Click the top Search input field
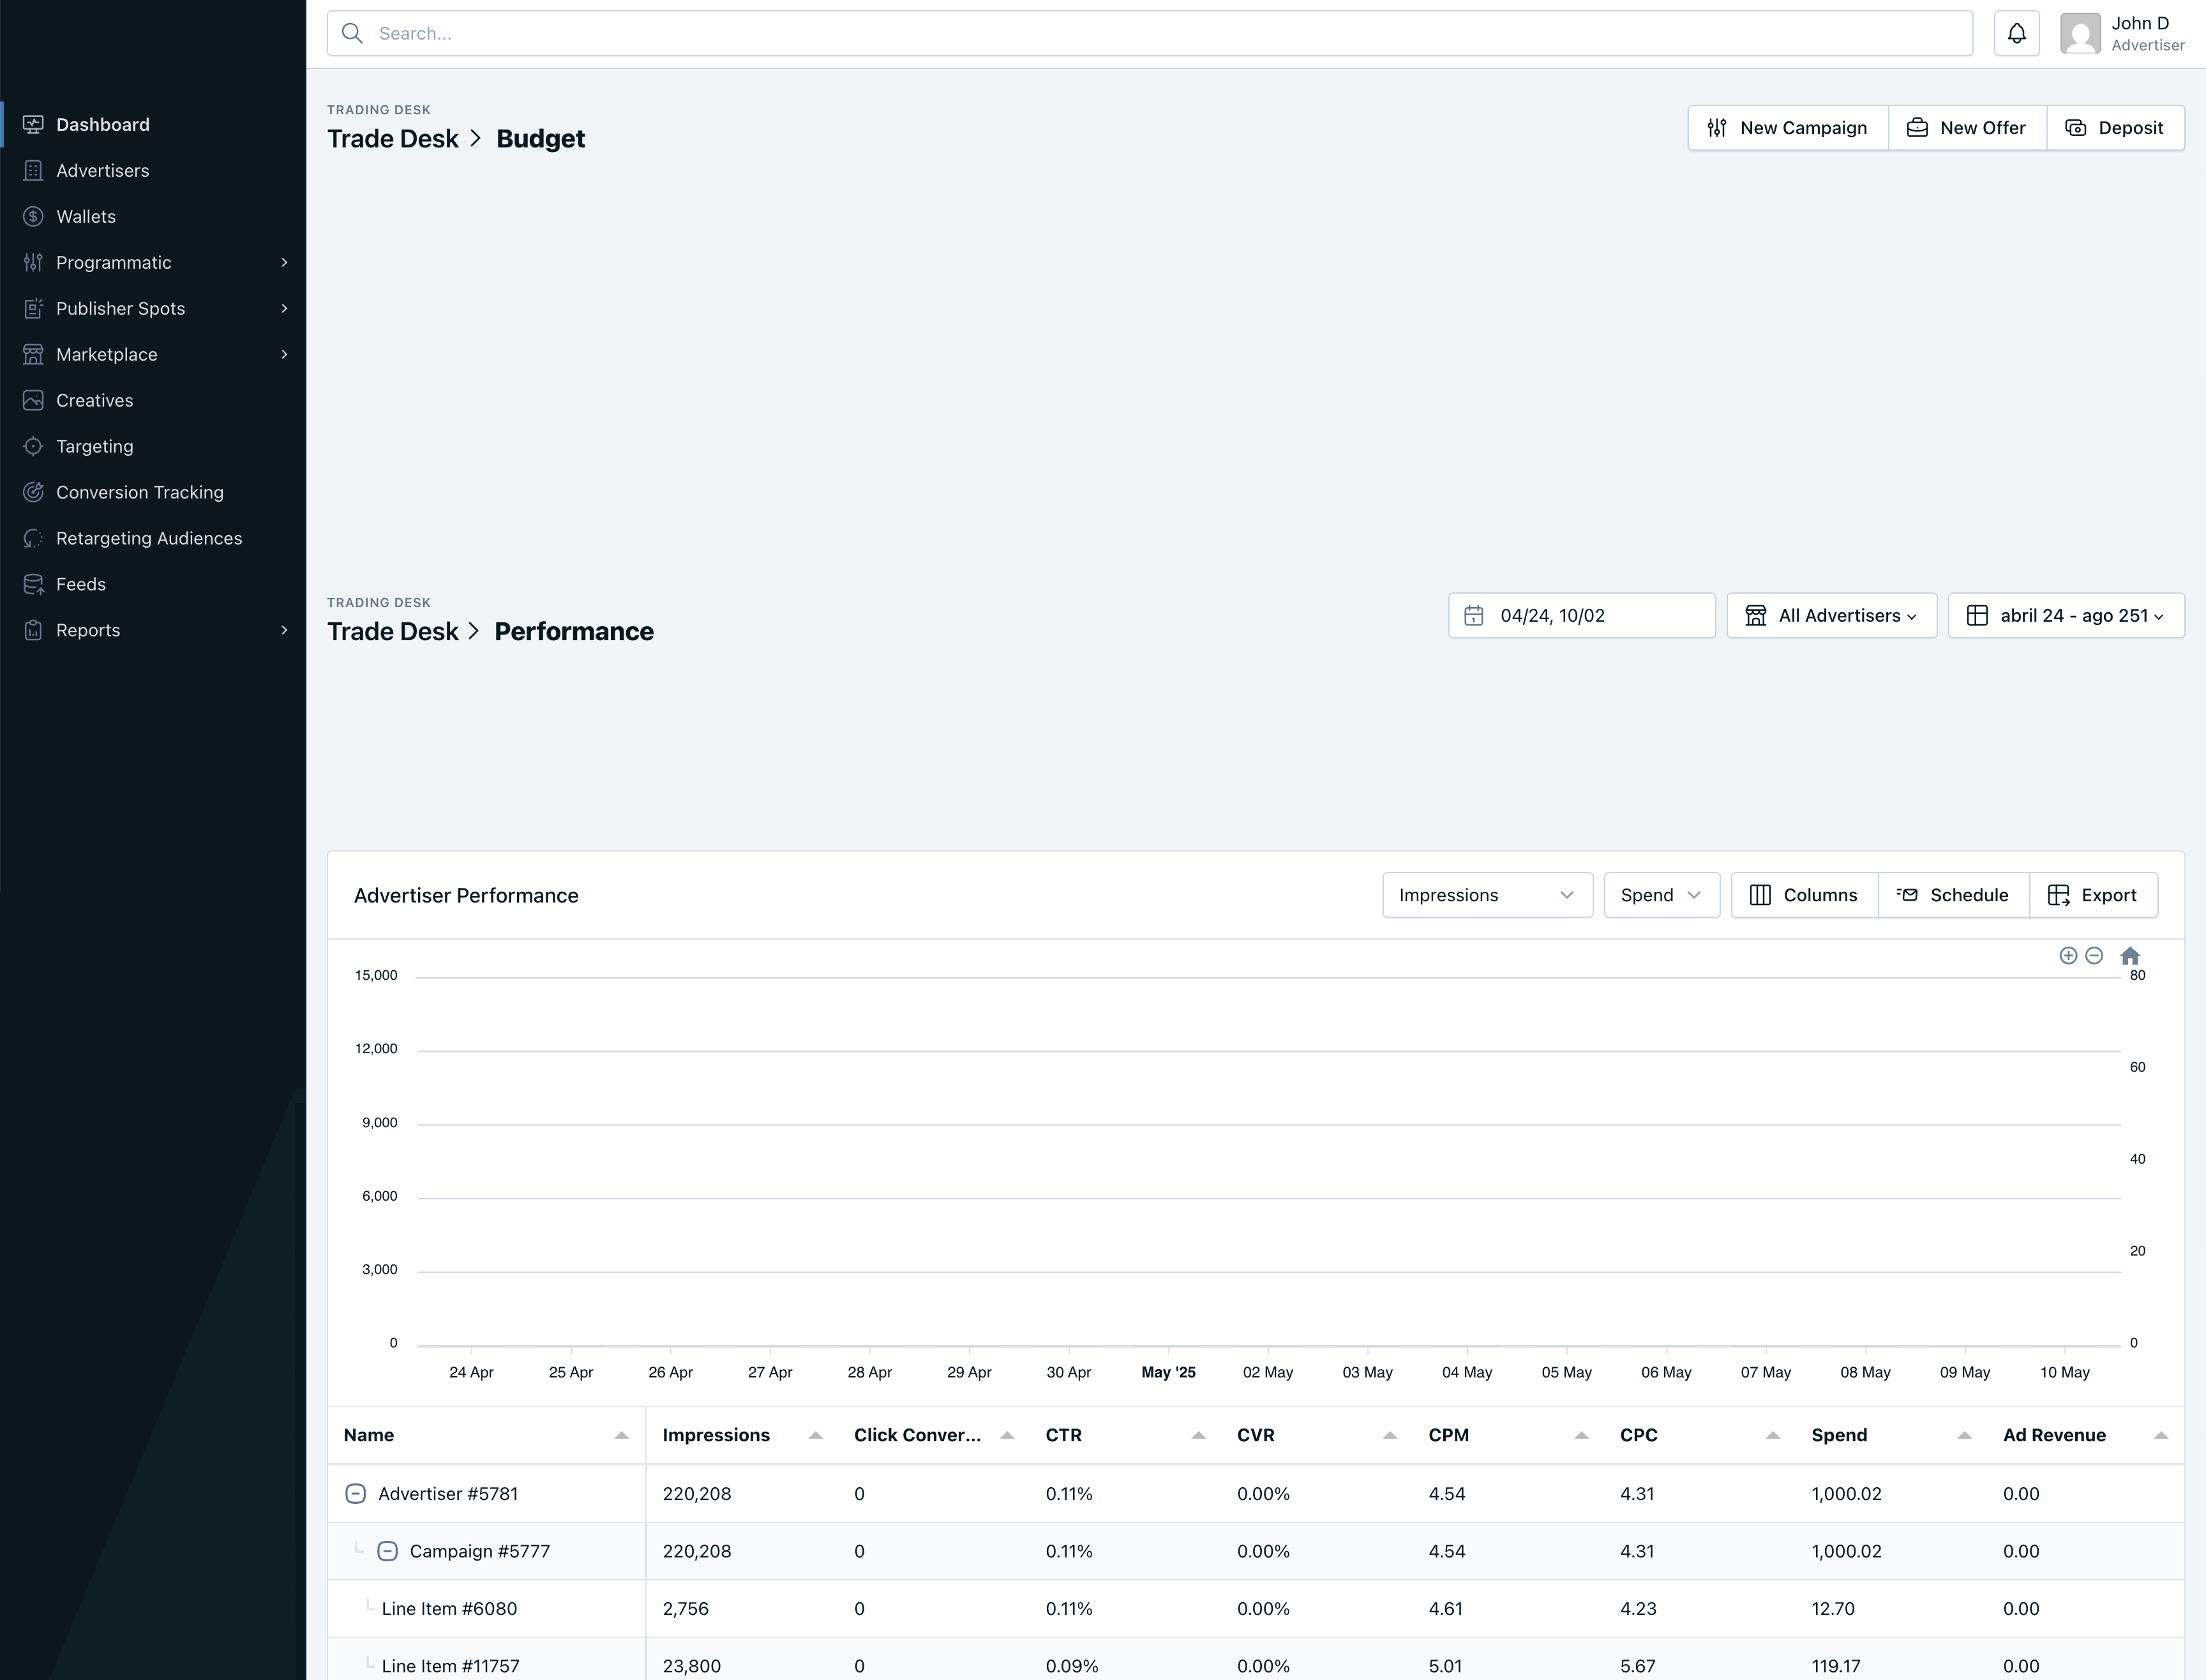This screenshot has width=2206, height=1680. (1150, 34)
